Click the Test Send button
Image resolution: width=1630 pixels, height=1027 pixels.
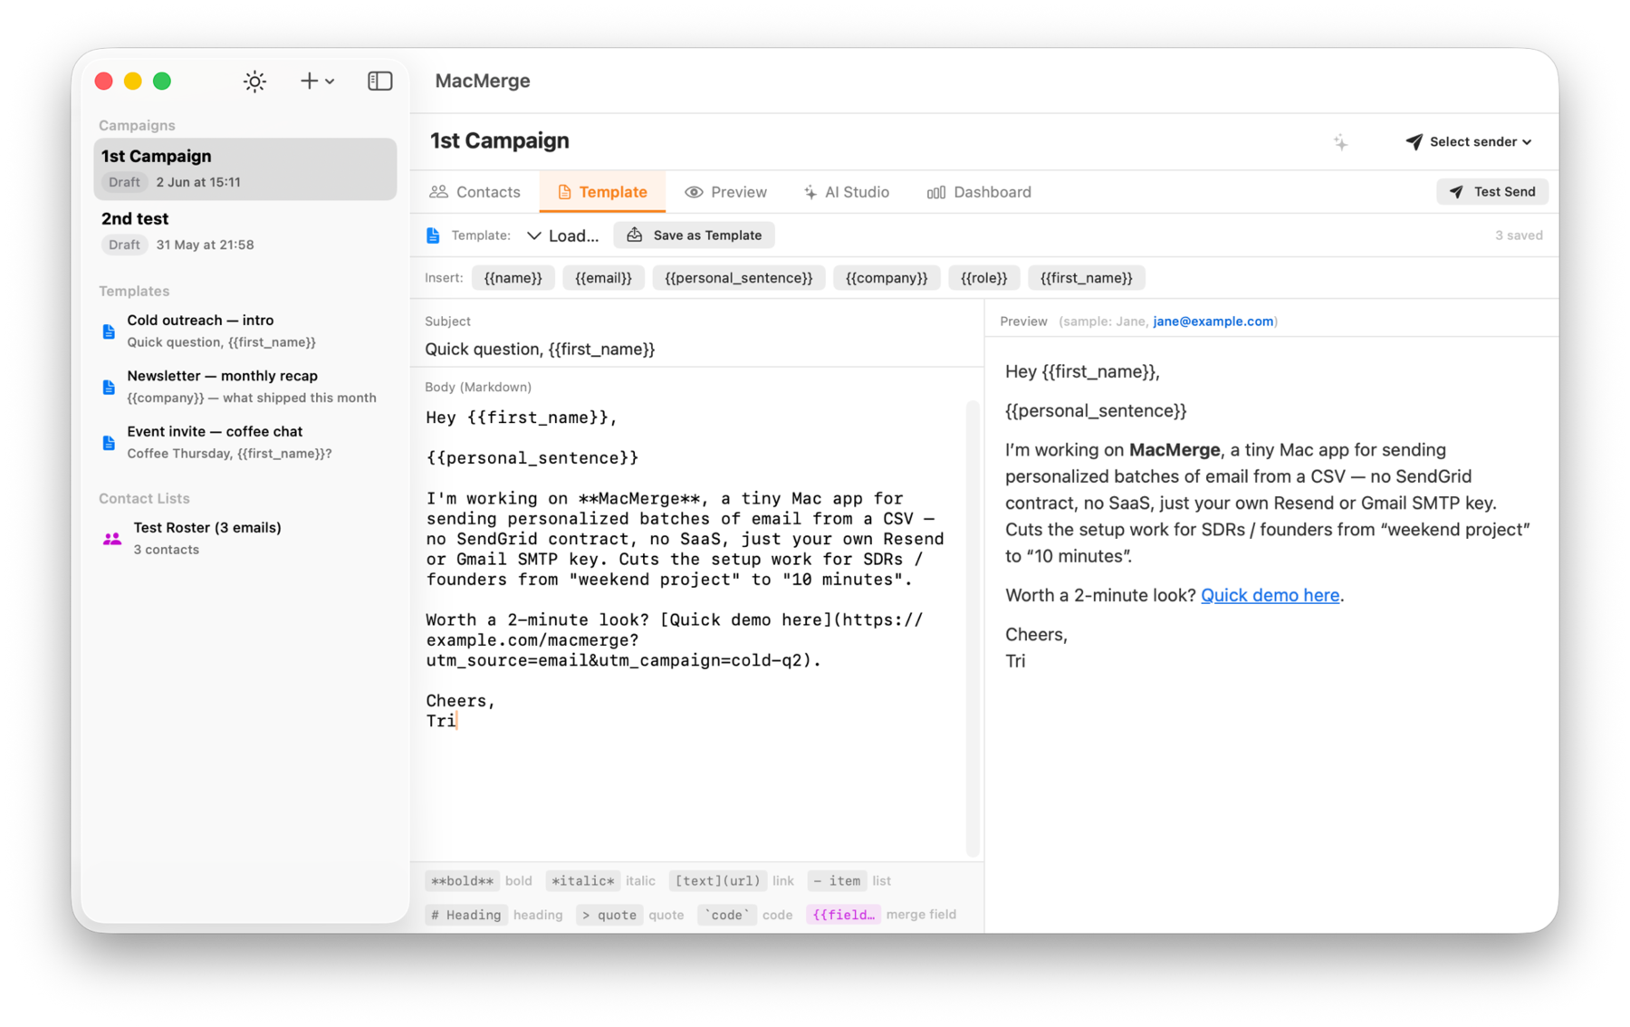click(x=1492, y=192)
